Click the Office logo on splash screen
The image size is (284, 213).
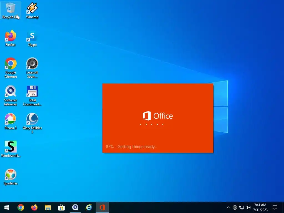point(158,116)
